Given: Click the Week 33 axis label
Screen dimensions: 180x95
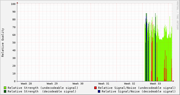Looking at the screenshot, I should (x=155, y=84).
